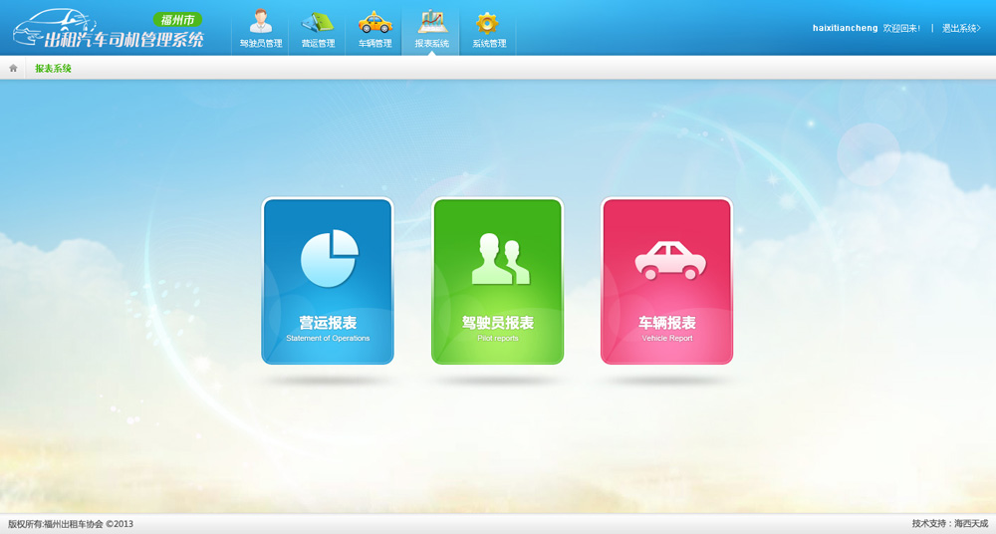
Task: Click the home icon in breadcrumb bar
Action: (14, 69)
